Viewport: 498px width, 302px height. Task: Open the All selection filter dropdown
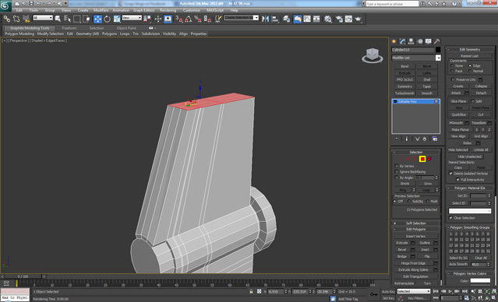coord(43,18)
